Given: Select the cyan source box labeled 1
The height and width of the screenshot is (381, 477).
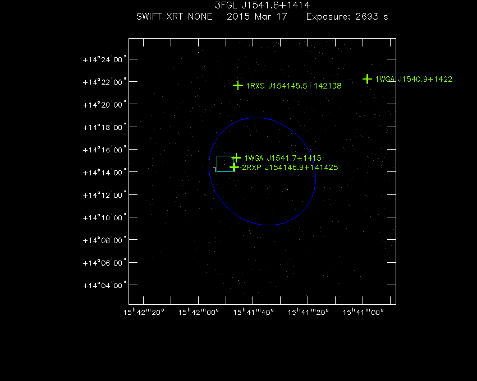Looking at the screenshot, I should pyautogui.click(x=225, y=164).
